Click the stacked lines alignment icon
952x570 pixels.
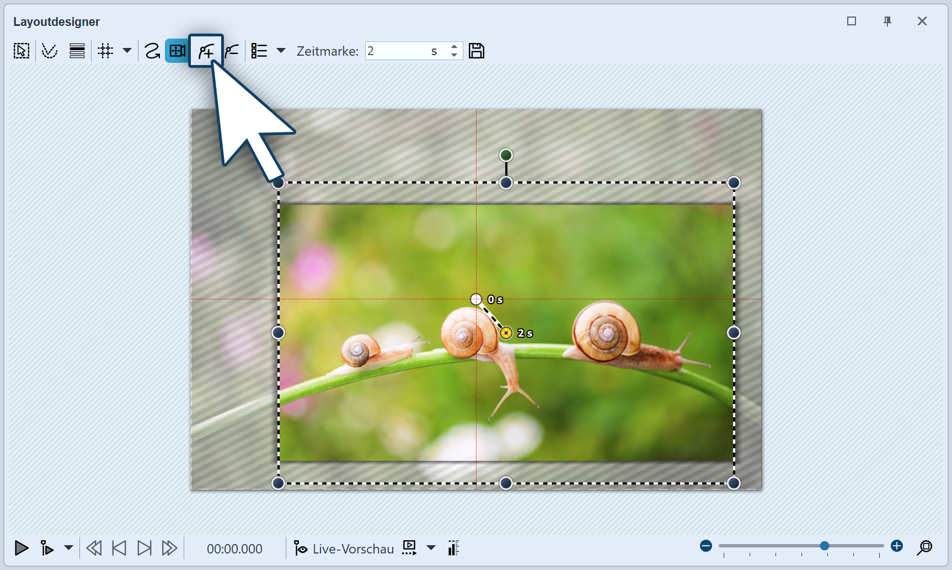coord(77,51)
